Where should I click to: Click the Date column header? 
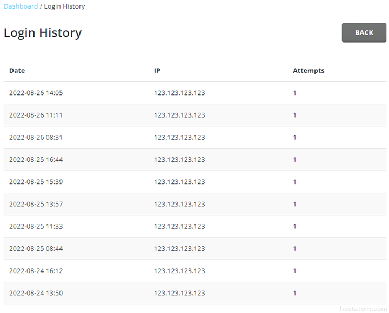point(17,71)
